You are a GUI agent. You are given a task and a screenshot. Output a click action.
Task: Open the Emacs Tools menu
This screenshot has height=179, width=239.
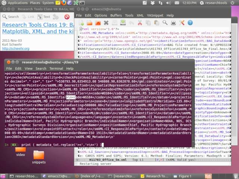tap(129, 15)
